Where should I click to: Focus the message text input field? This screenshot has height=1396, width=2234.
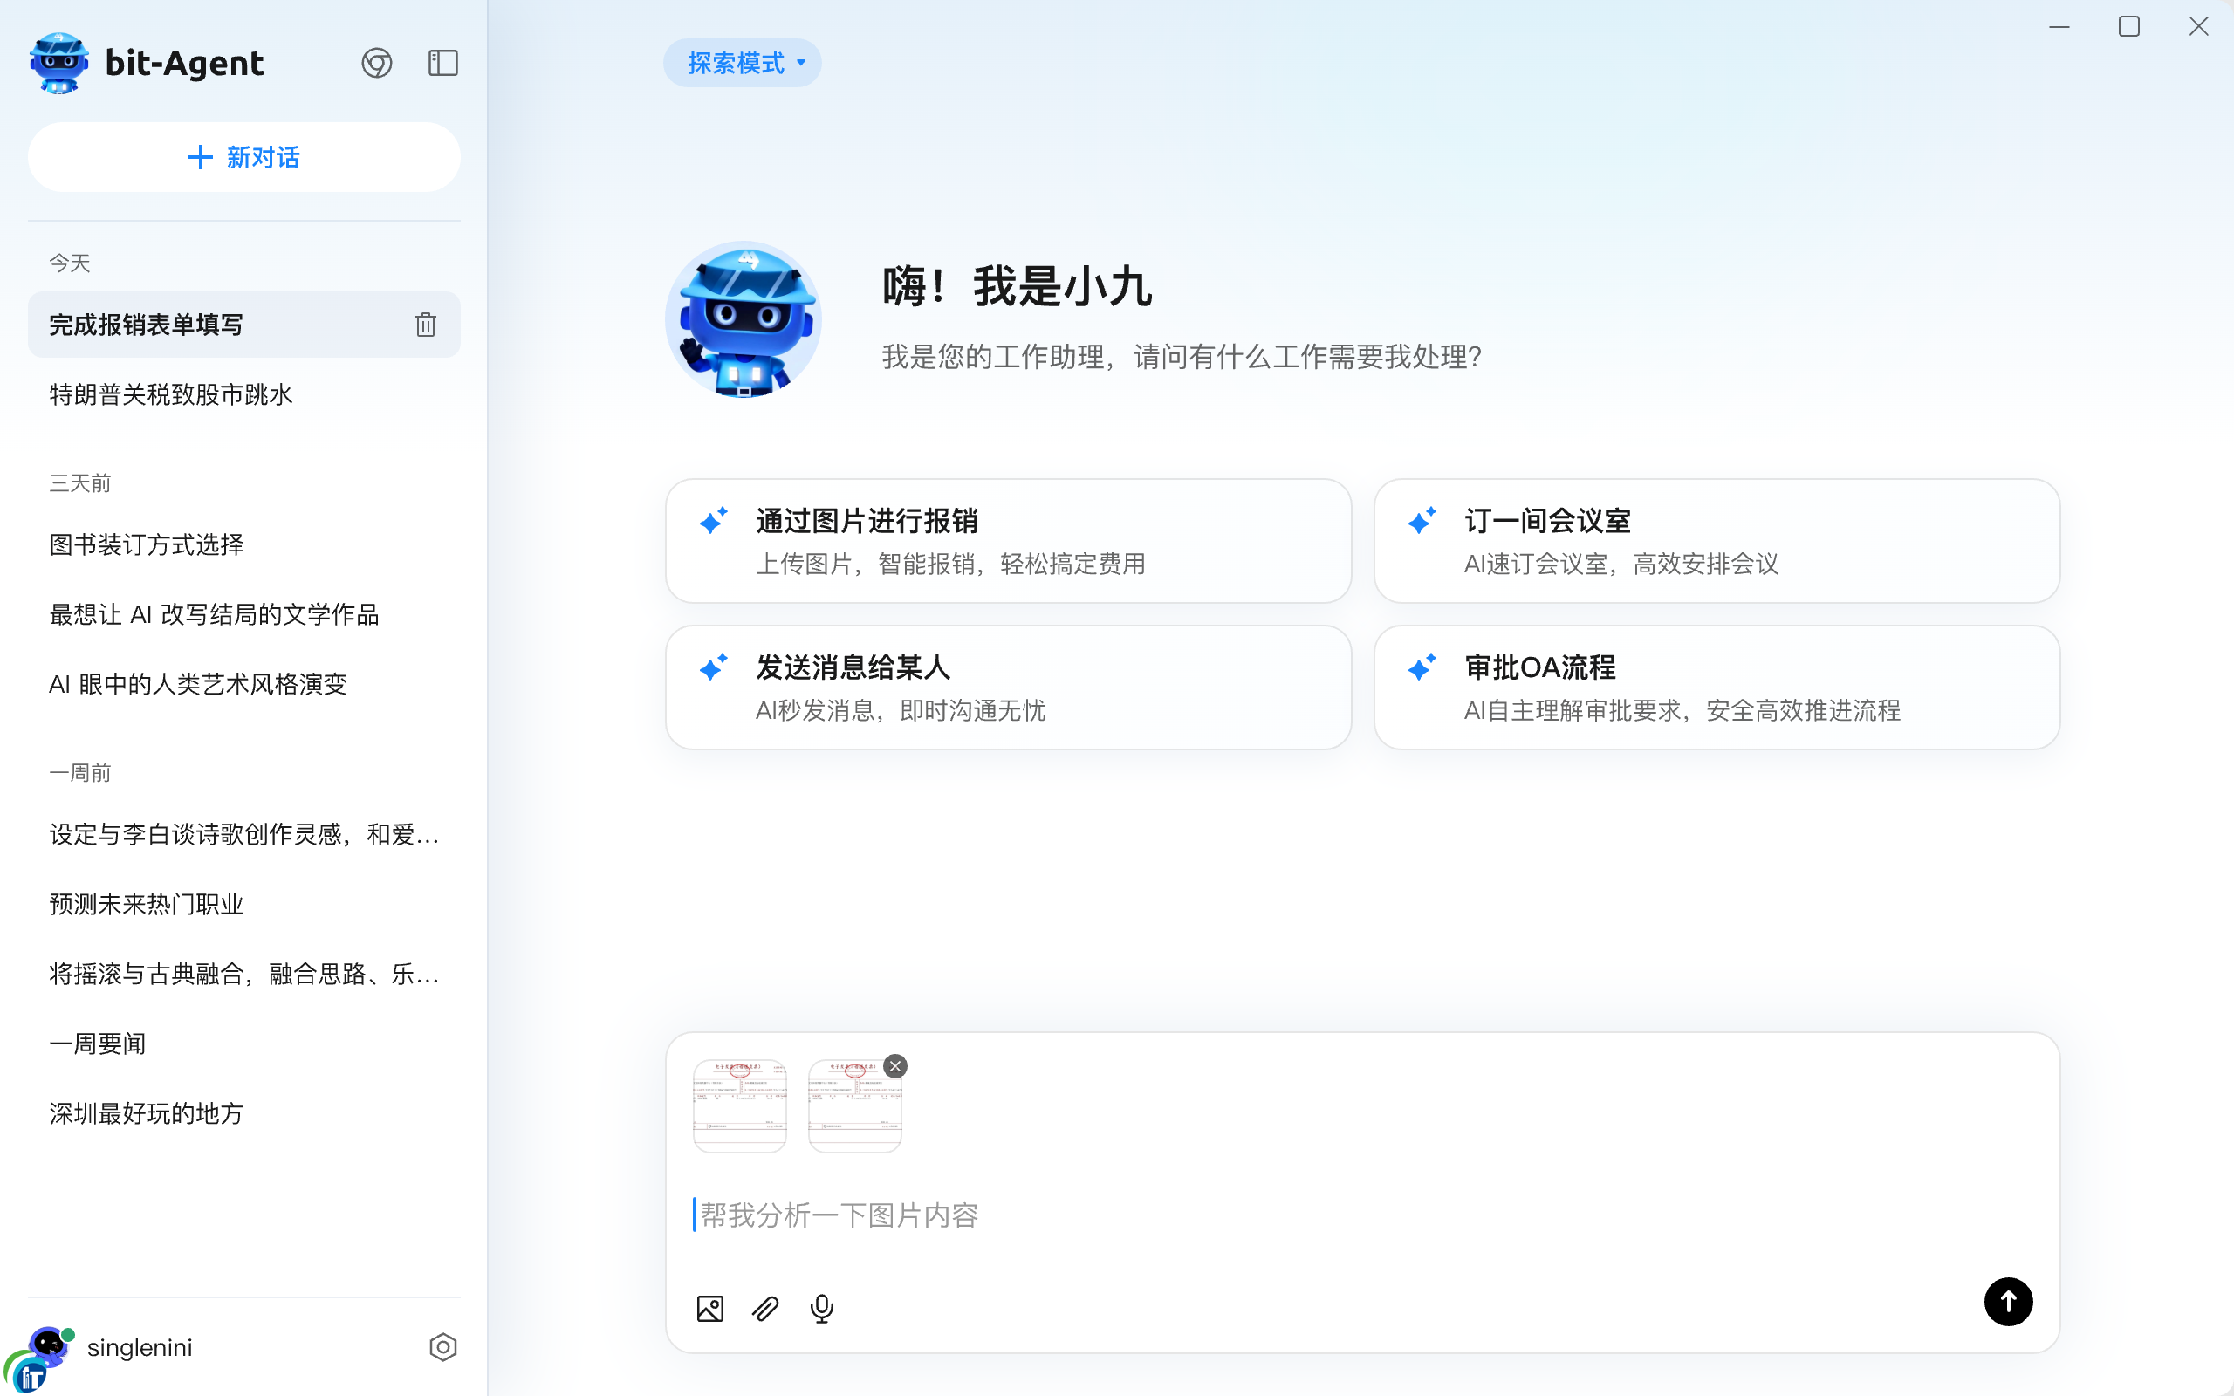click(1292, 1215)
